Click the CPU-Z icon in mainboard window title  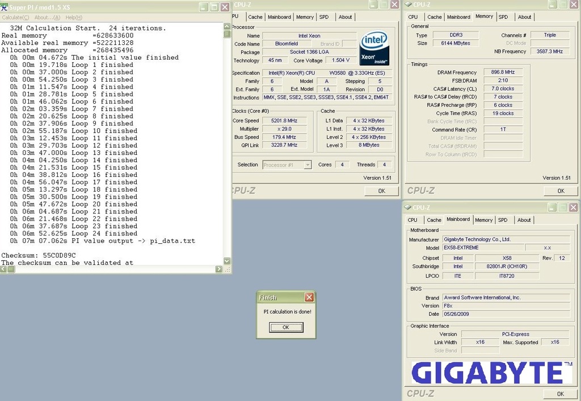pos(407,208)
